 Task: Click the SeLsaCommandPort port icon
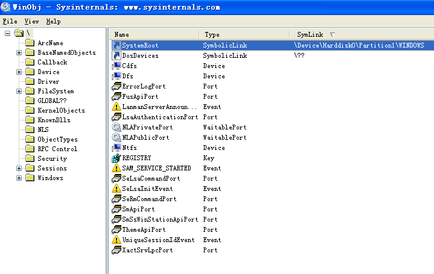tap(116, 178)
